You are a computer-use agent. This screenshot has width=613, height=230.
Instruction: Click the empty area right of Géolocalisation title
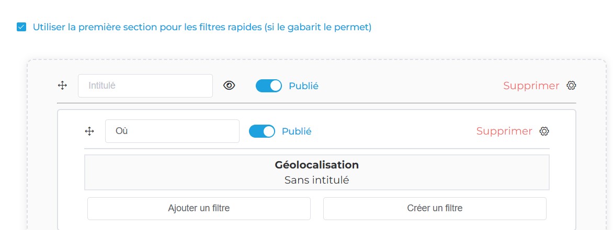point(455,165)
